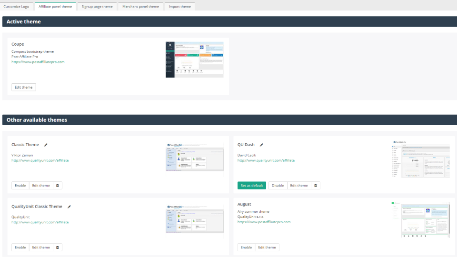Go to the Import theme tab
Image resolution: width=457 pixels, height=257 pixels.
point(179,7)
